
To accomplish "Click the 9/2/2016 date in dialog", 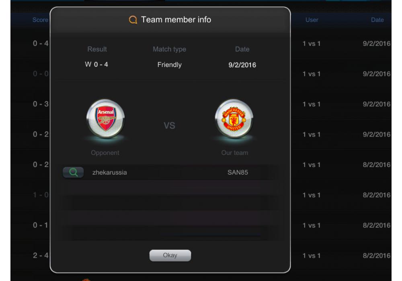I will (242, 65).
